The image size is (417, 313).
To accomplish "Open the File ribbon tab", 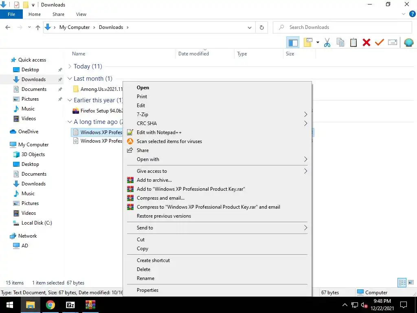I will click(x=11, y=14).
